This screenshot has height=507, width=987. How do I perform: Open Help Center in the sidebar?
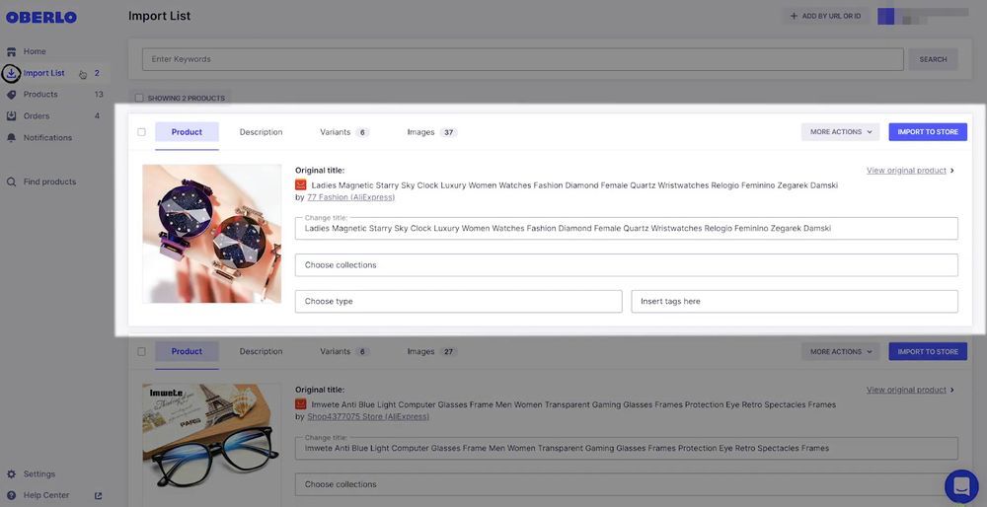coord(46,496)
